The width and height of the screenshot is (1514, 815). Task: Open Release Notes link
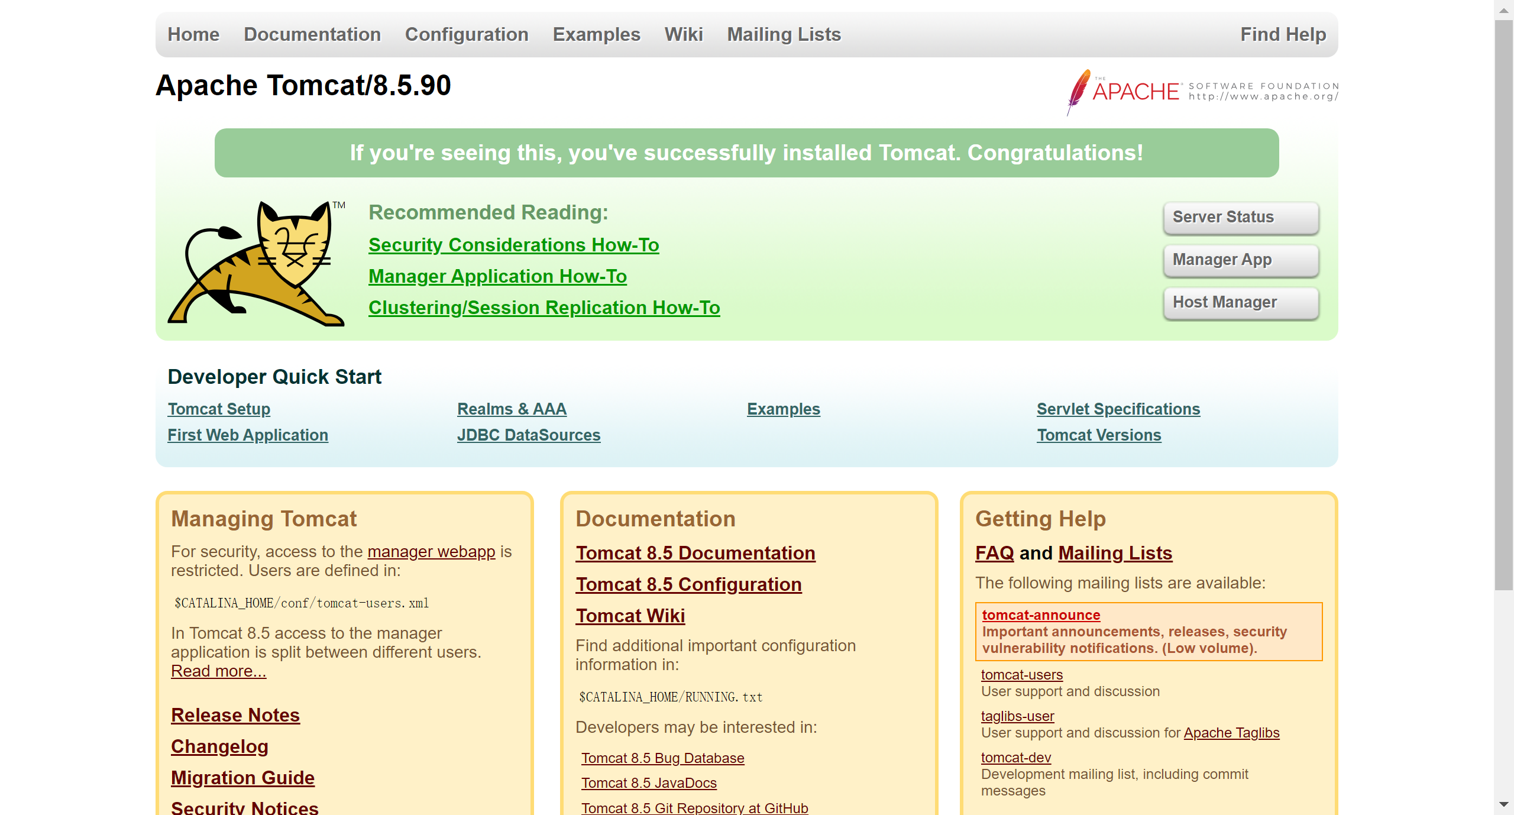235,715
